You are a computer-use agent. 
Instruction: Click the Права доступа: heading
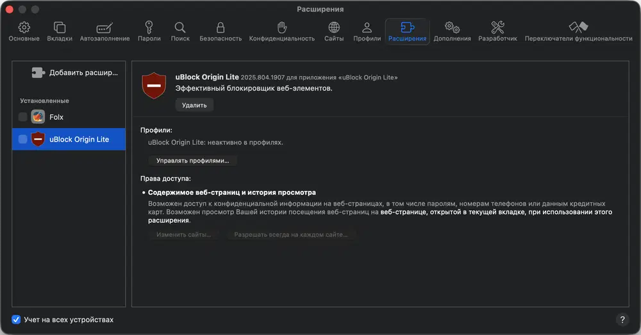(165, 179)
